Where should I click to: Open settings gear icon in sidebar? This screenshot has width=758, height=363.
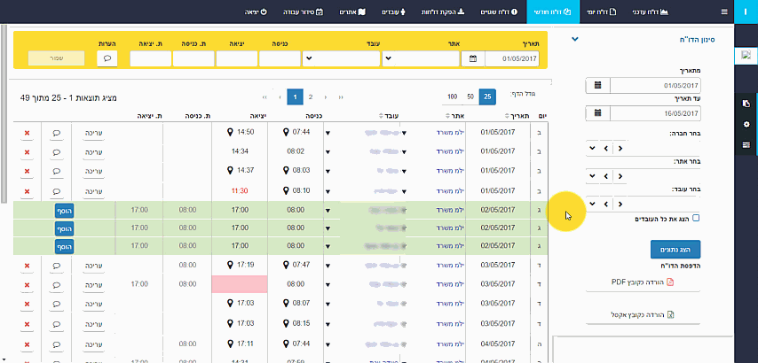[x=746, y=124]
